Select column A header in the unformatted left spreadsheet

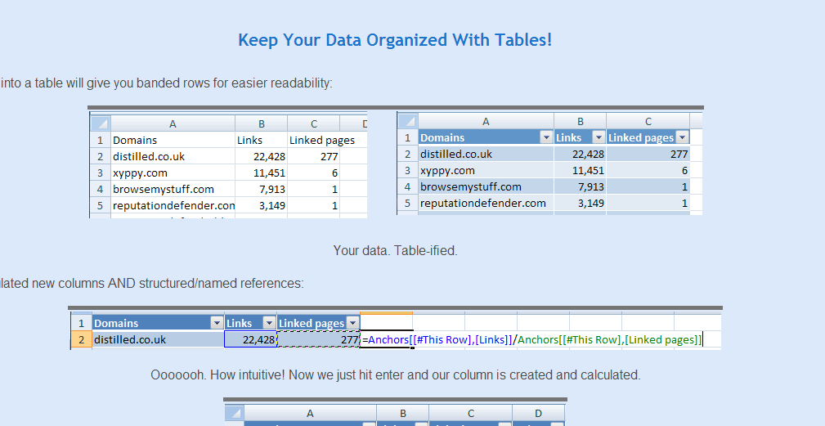click(172, 124)
